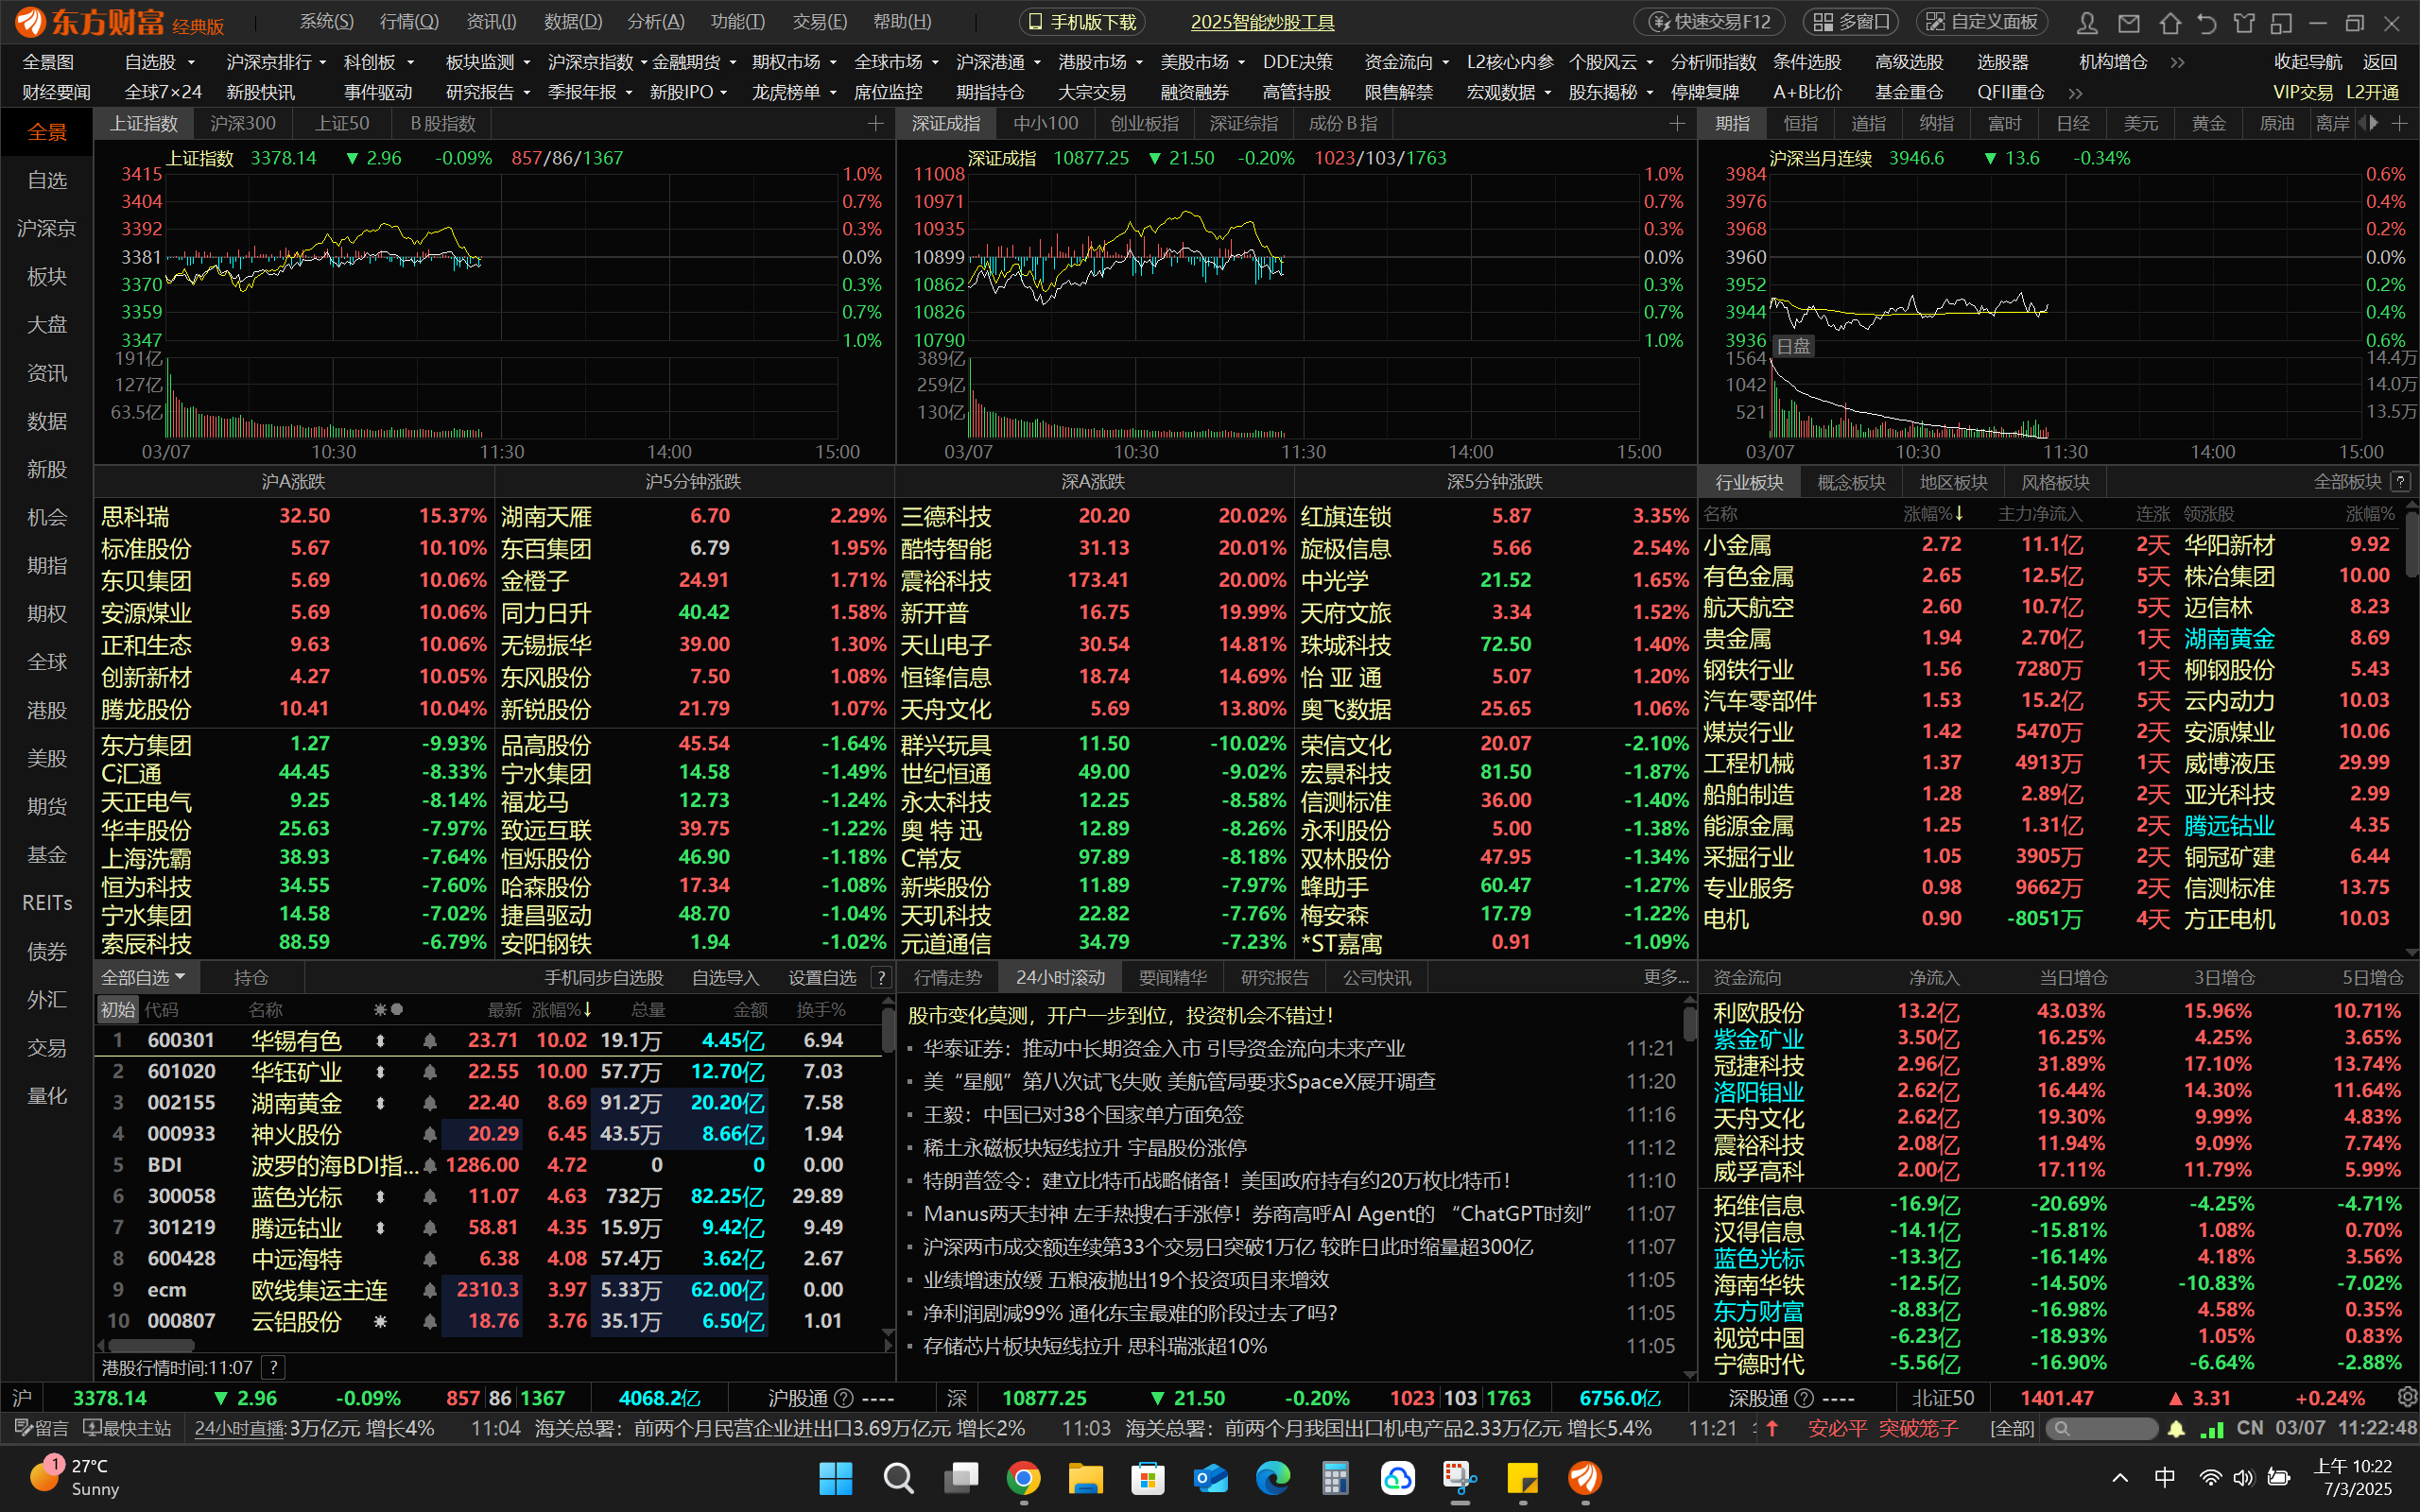Click the alert bell for 华锡有色
The width and height of the screenshot is (2420, 1512).
tap(429, 1041)
